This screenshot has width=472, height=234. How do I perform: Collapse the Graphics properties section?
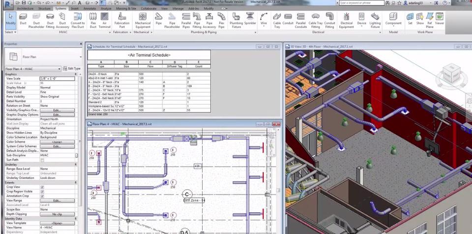point(76,74)
